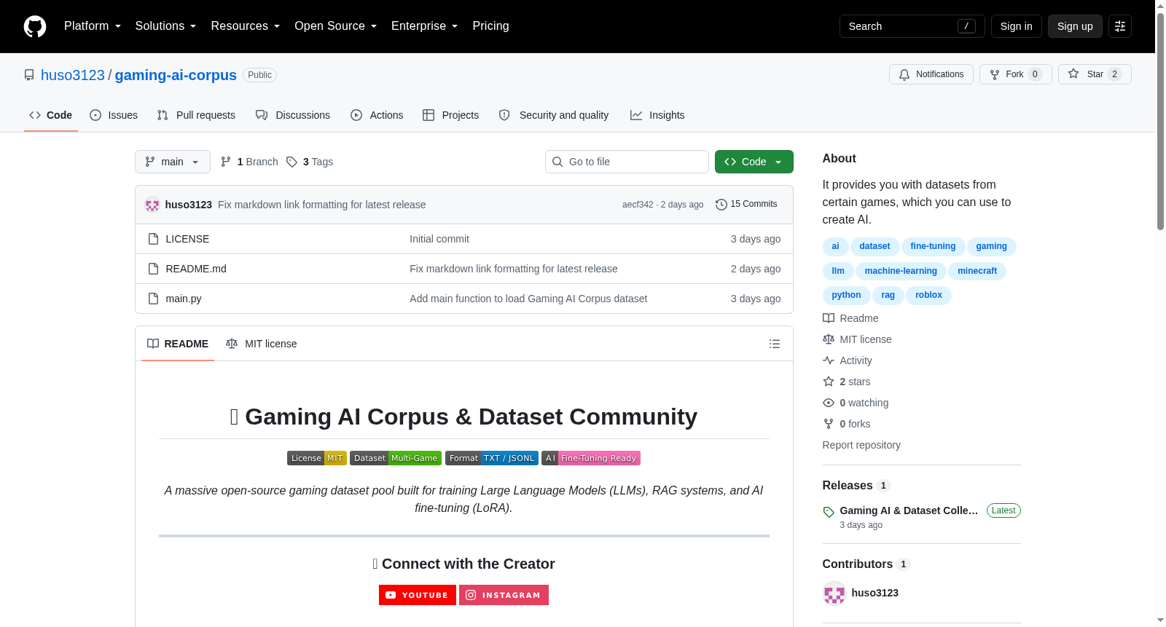This screenshot has height=627, width=1166.
Task: Click the repository icon beside huso3123
Action: pyautogui.click(x=29, y=75)
